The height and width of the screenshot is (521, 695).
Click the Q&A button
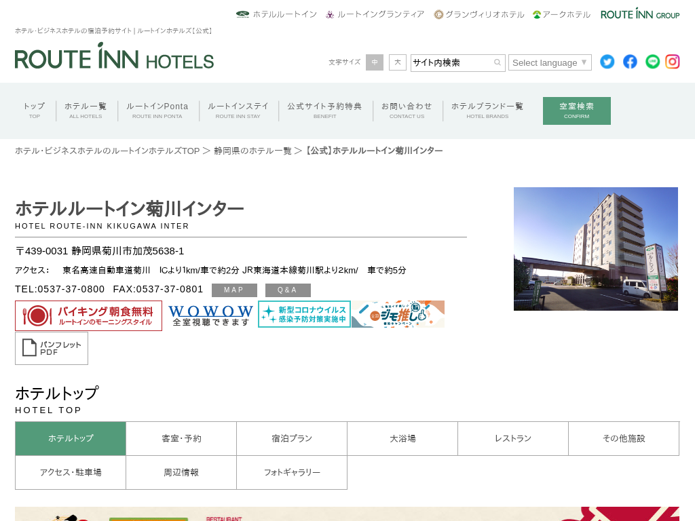[x=288, y=290]
